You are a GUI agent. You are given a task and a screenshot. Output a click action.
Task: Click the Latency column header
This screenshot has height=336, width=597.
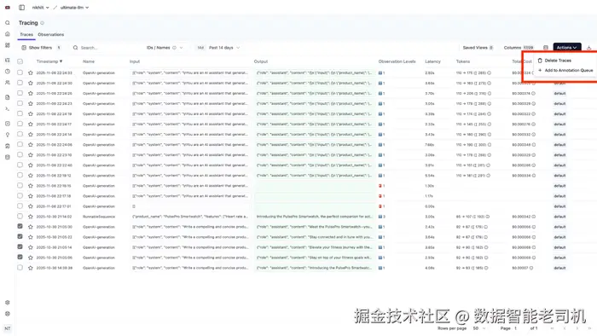tap(432, 61)
